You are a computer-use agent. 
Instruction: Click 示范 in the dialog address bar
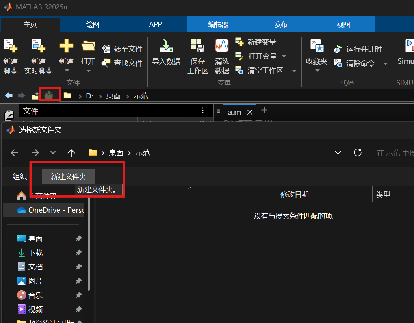pos(142,153)
